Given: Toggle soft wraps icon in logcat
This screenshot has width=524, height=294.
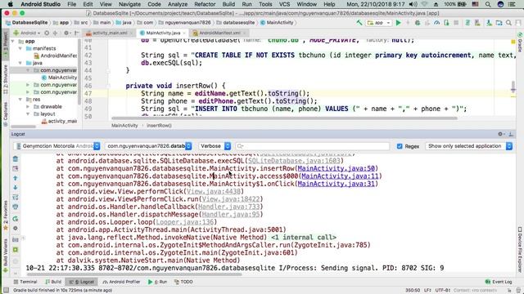Looking at the screenshot, I should tap(16, 198).
